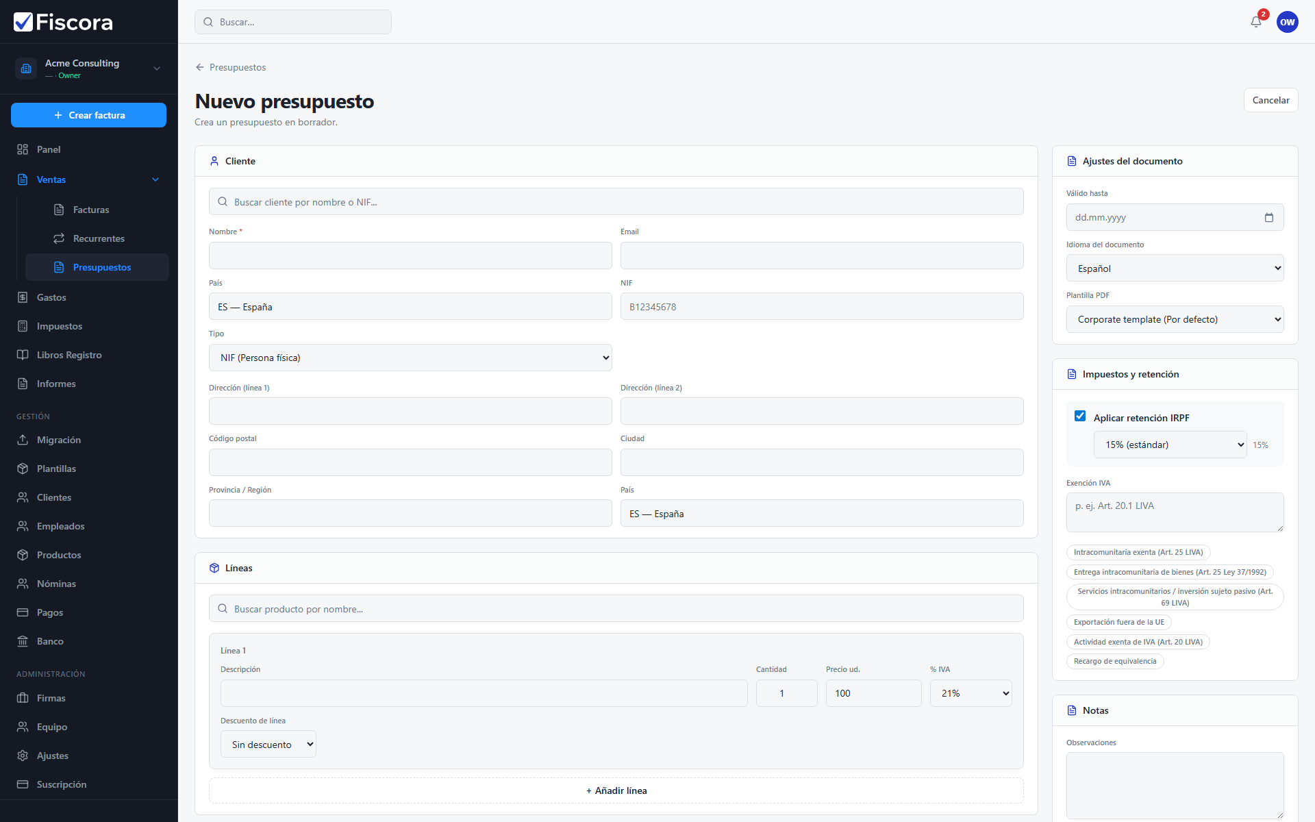Select Exportación fuera de la UE chip

(1119, 622)
